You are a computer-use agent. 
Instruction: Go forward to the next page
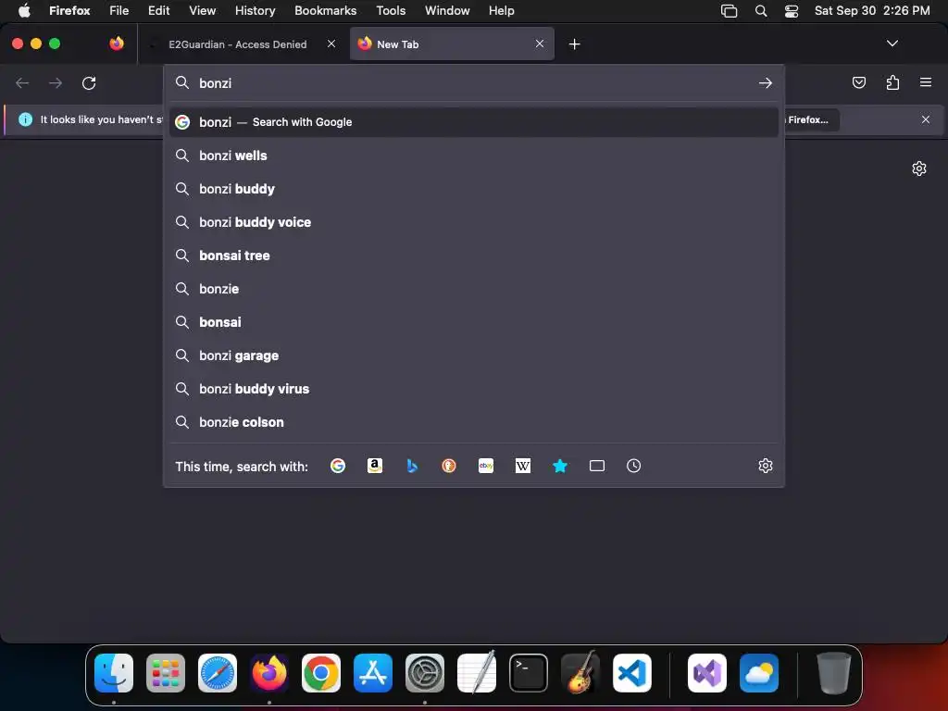(56, 82)
